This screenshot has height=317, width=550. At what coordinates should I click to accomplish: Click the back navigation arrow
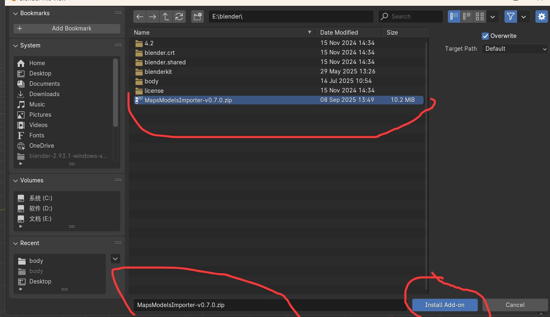140,17
